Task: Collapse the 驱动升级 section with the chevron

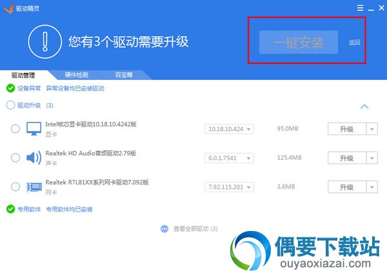Action: coord(364,106)
